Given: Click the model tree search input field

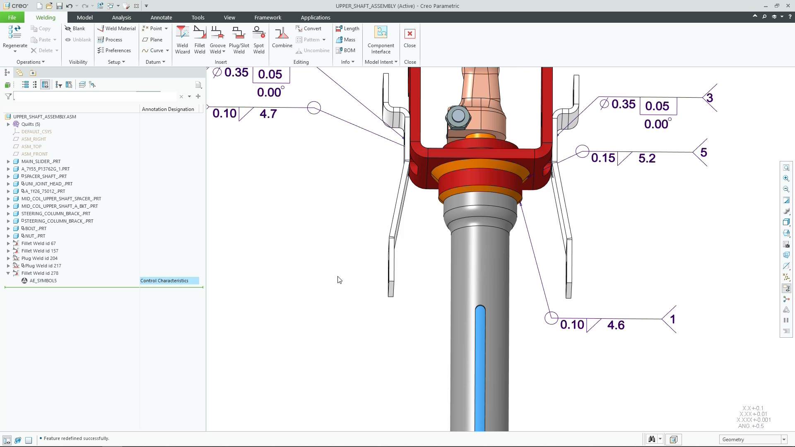Looking at the screenshot, I should tap(95, 96).
